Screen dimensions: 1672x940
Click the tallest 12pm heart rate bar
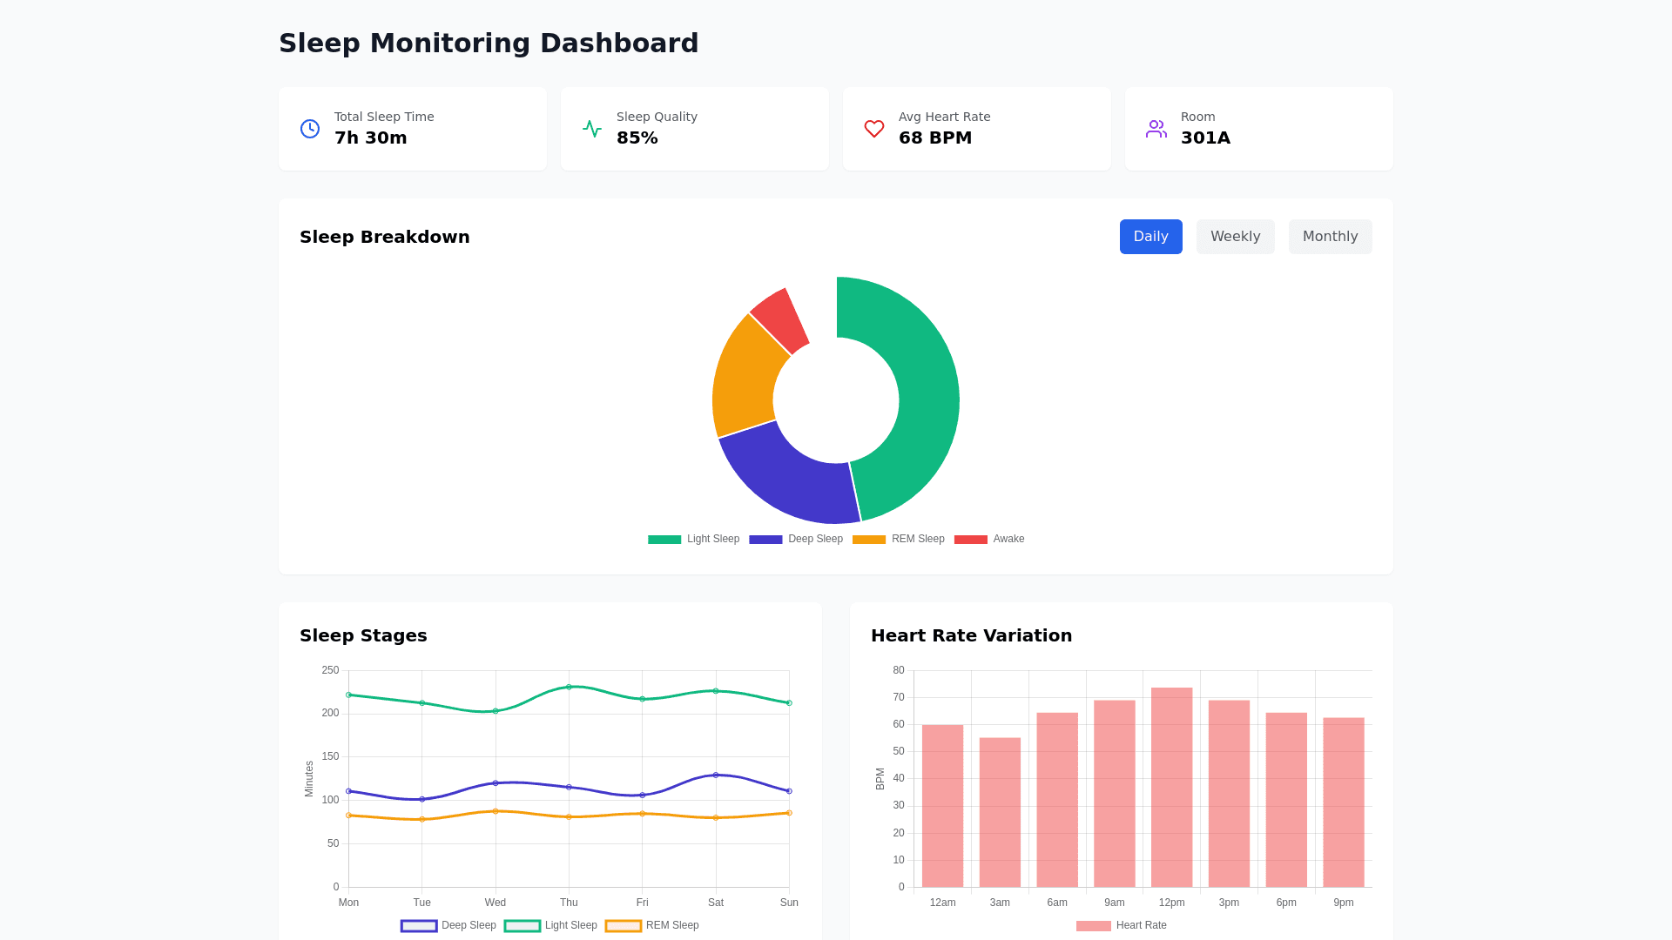1171,783
